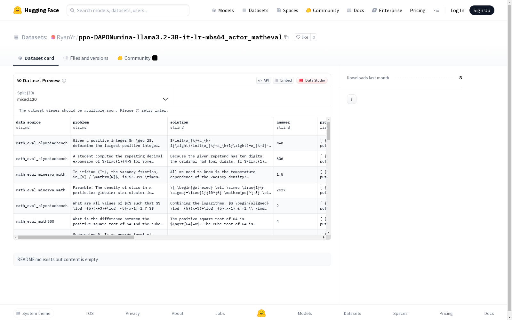Select the answer cell "N=n"
This screenshot has height=320, width=512.
click(x=295, y=143)
